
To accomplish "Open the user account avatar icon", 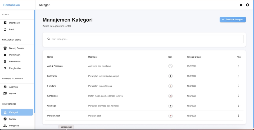I will 247,5.
